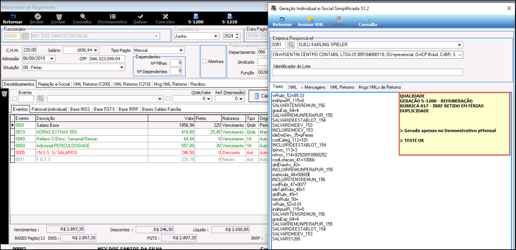Close the Geração Individual e-Social window
Image resolution: width=516 pixels, height=250 pixels.
click(509, 8)
